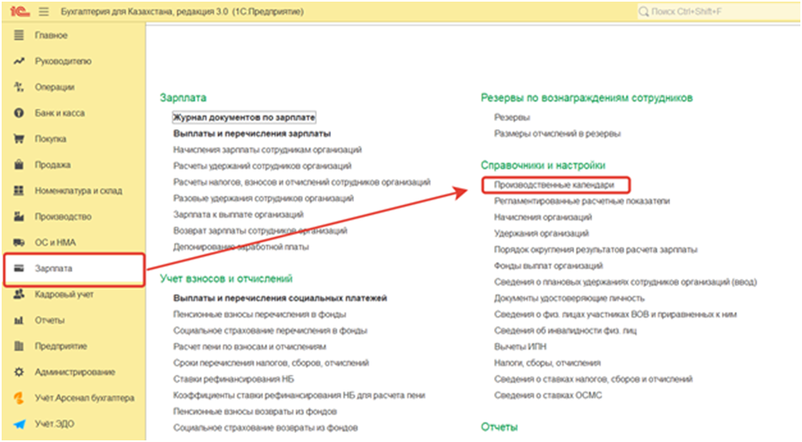802x442 pixels.
Task: Open Начисления зарплаты сотрудникам организаций
Action: [x=267, y=150]
